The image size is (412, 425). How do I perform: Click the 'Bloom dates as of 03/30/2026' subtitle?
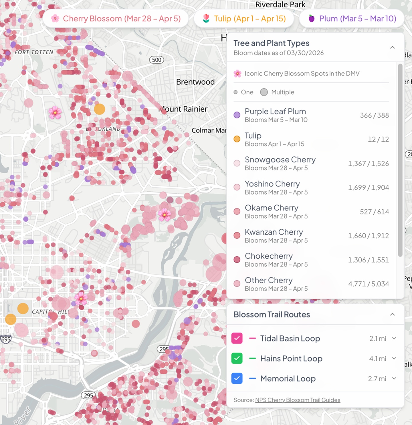[x=279, y=53]
